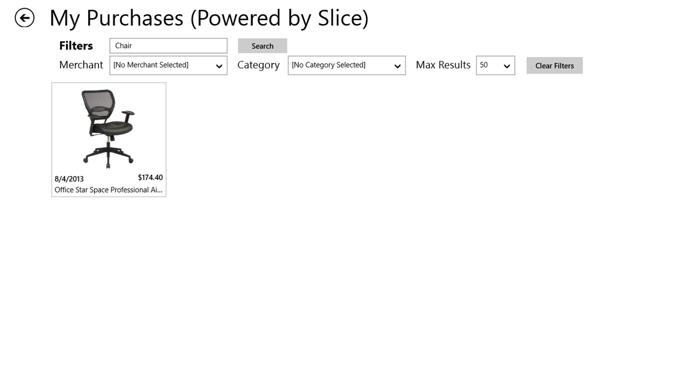Image resolution: width=673 pixels, height=378 pixels.
Task: Click the 8/4/2013 purchase date
Action: pos(69,179)
